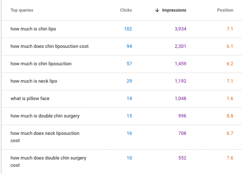Click the sort arrow beside Impressions
The height and width of the screenshot is (174, 242).
coord(157,10)
